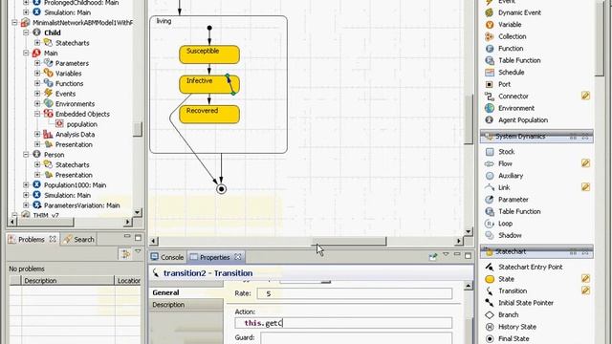Collapse the System Dynamics palette section
The height and width of the screenshot is (344, 612).
pos(536,137)
